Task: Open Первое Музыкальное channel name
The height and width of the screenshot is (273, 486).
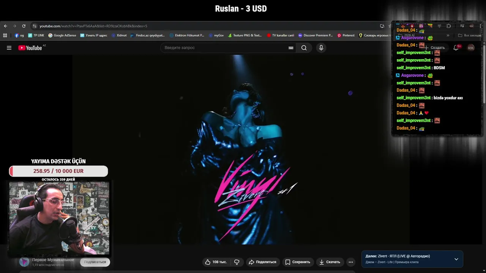Action: (53, 260)
